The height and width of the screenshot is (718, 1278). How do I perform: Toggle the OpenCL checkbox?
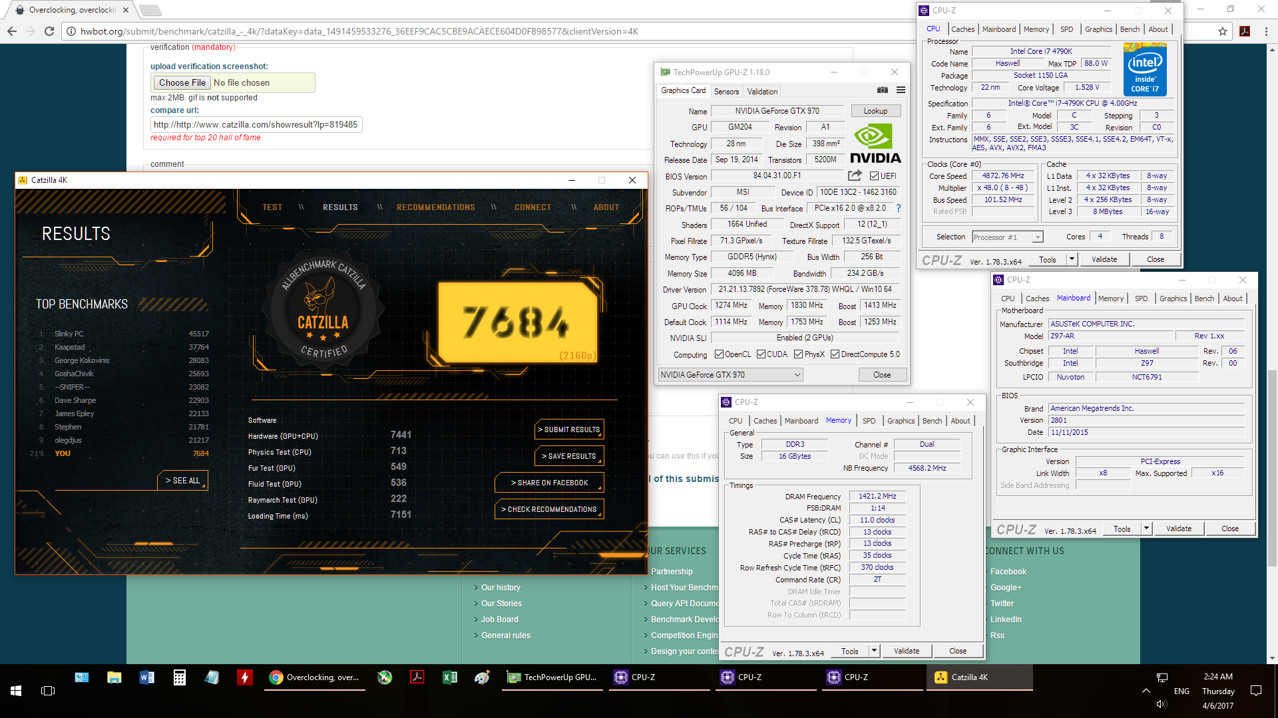(x=719, y=354)
